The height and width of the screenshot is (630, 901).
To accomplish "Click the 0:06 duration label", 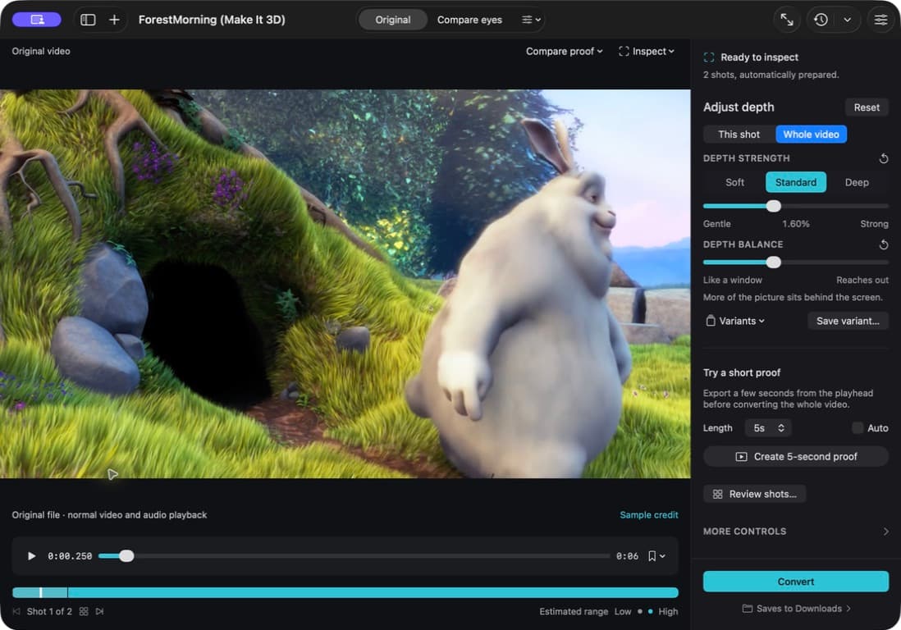I will [627, 556].
